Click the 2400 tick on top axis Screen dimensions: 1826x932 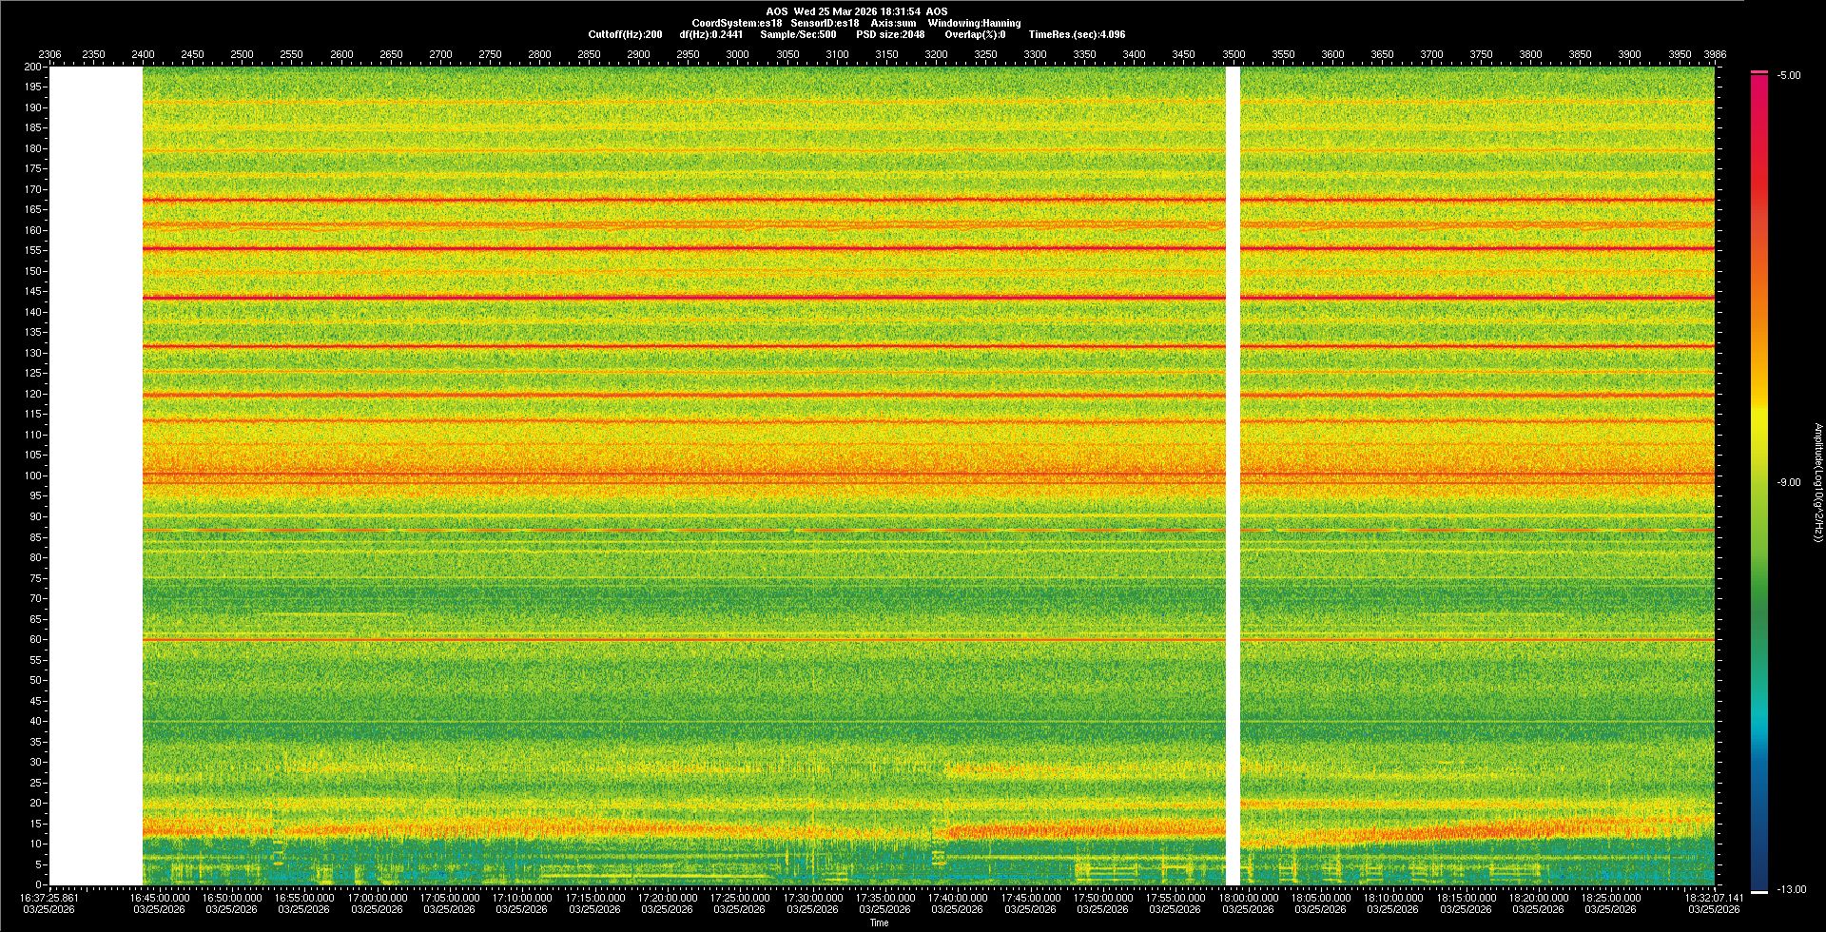click(143, 54)
